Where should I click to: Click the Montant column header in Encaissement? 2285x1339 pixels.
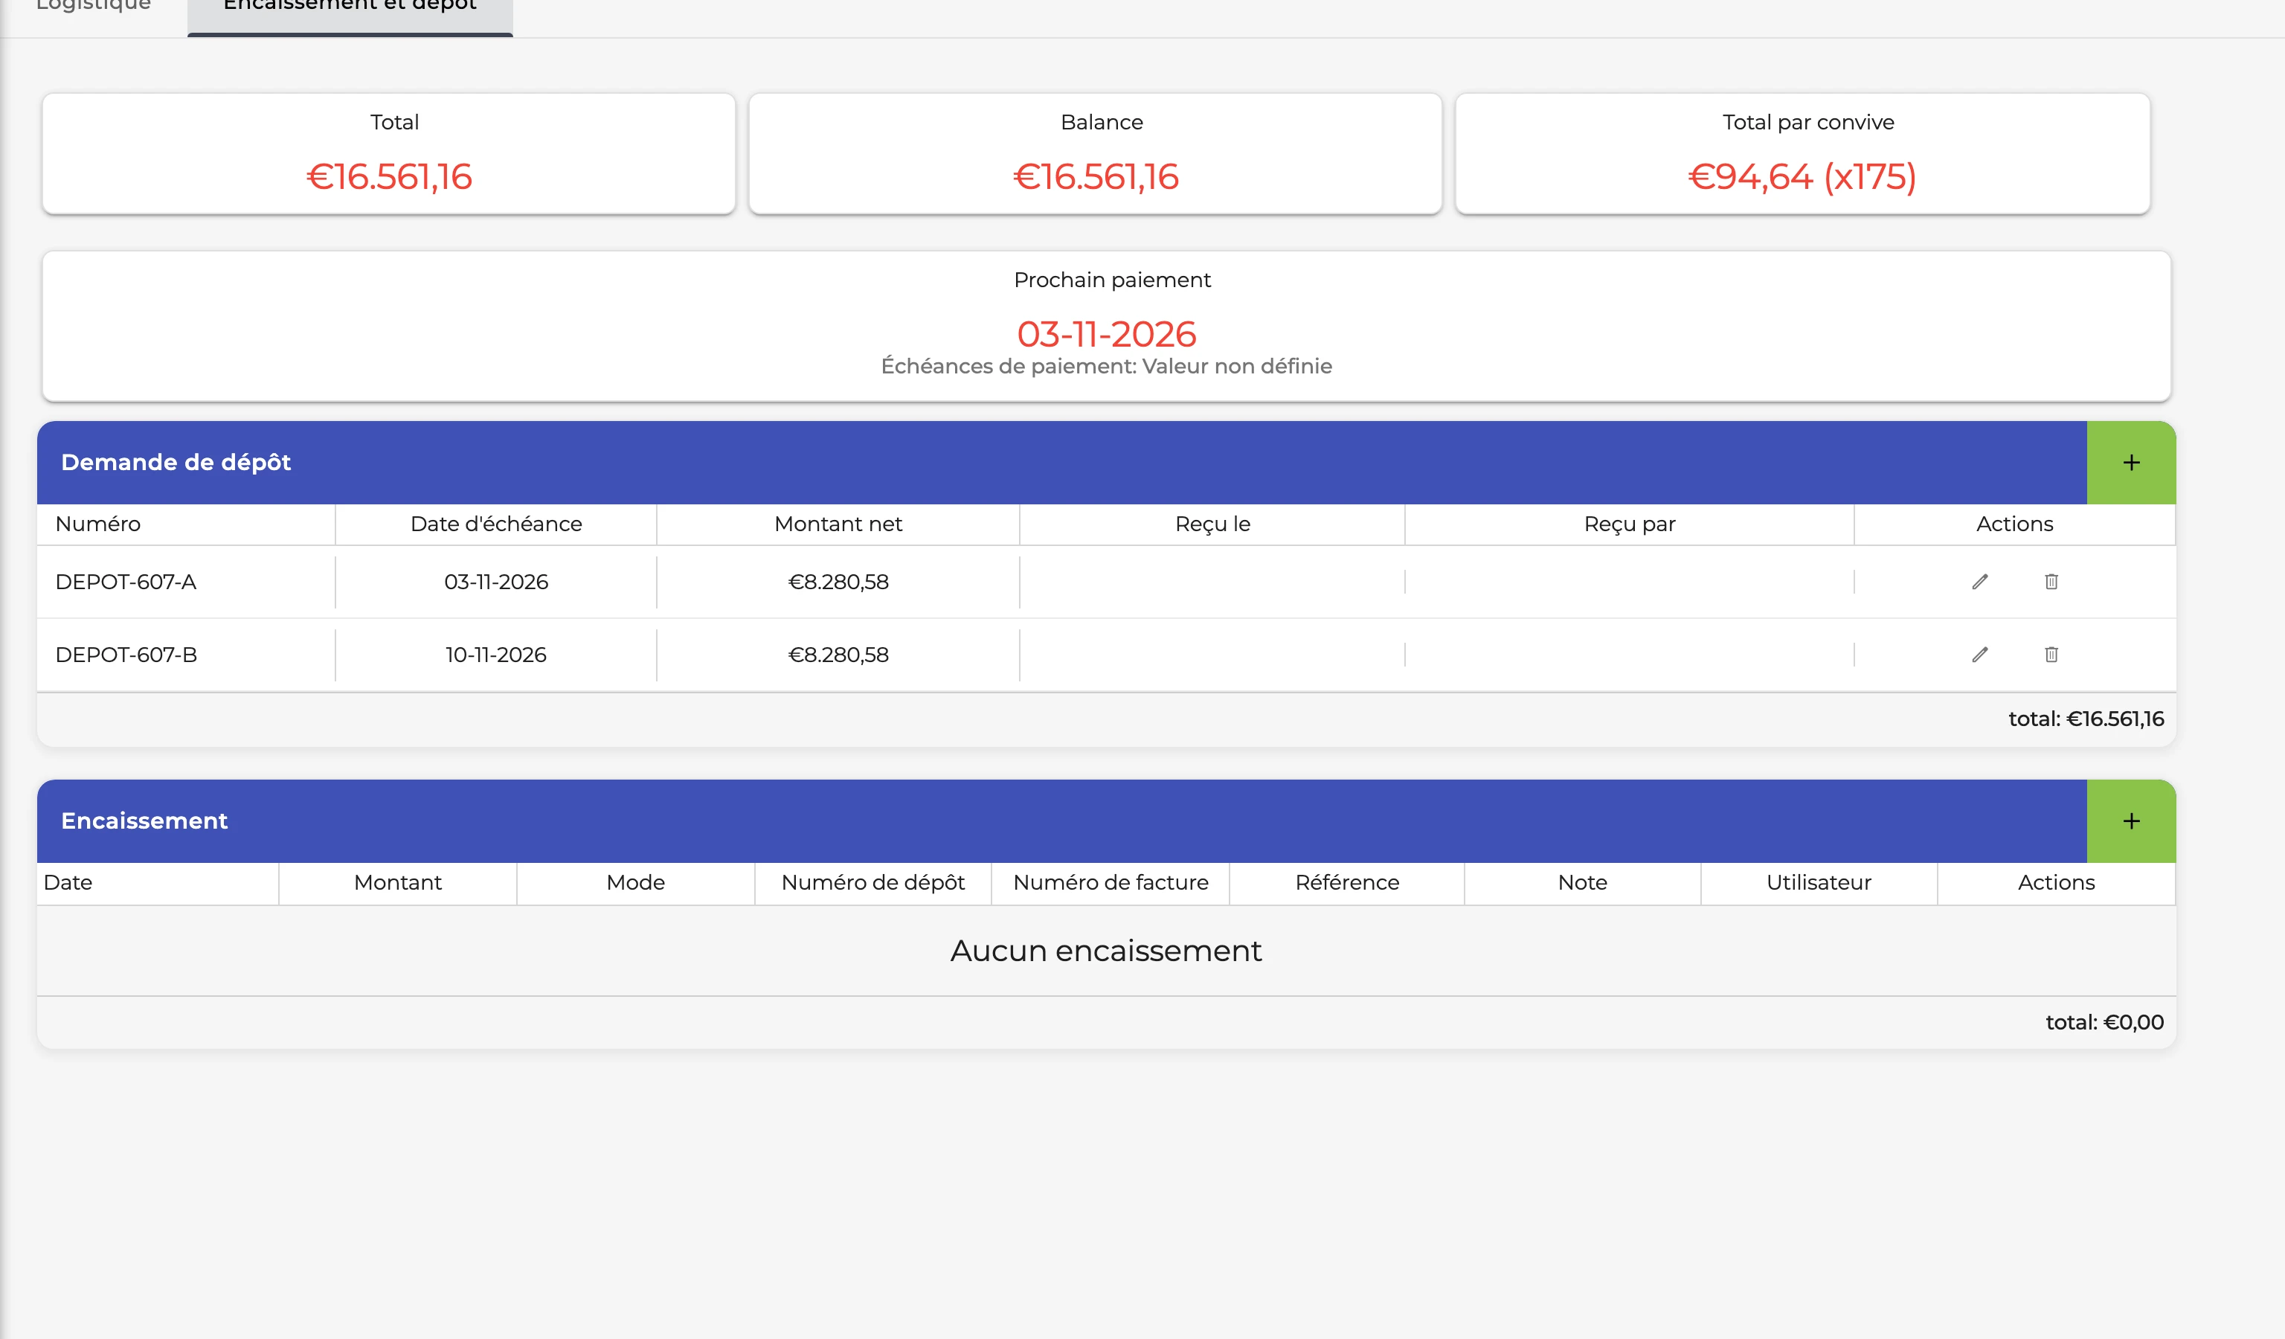pyautogui.click(x=397, y=883)
